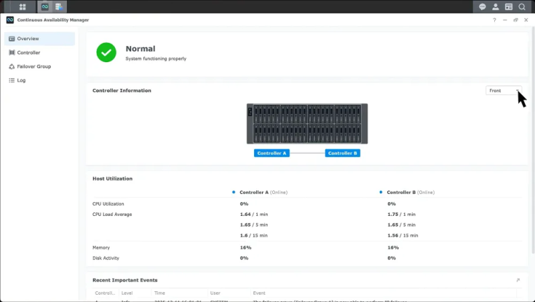
Task: Click the Overview sidebar icon
Action: 12,39
